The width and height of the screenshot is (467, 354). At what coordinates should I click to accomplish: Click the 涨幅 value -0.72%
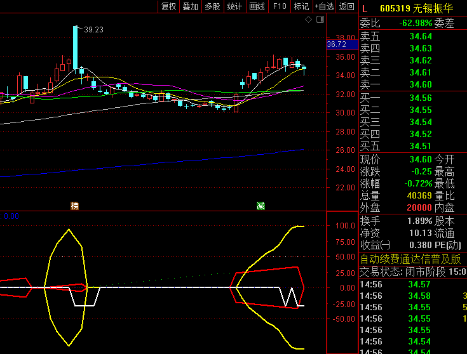click(418, 183)
